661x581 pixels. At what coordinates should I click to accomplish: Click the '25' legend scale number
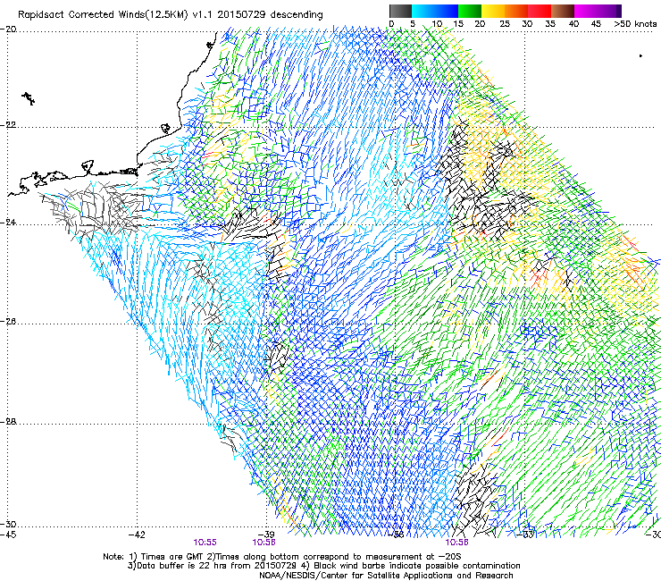coord(505,23)
